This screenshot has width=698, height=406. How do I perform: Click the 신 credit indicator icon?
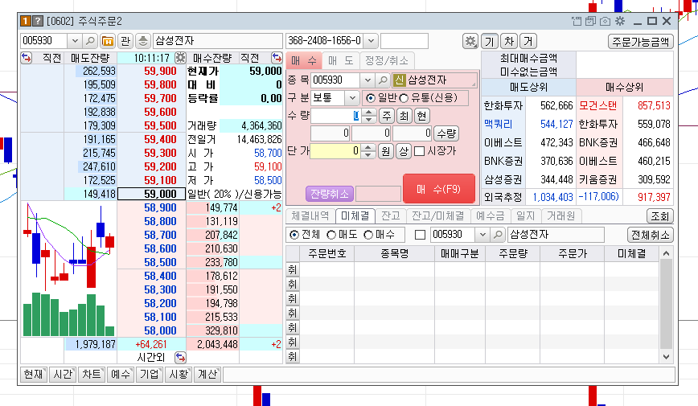(399, 80)
